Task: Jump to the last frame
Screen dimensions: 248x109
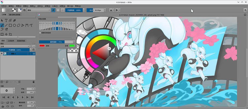Action: coord(32,97)
